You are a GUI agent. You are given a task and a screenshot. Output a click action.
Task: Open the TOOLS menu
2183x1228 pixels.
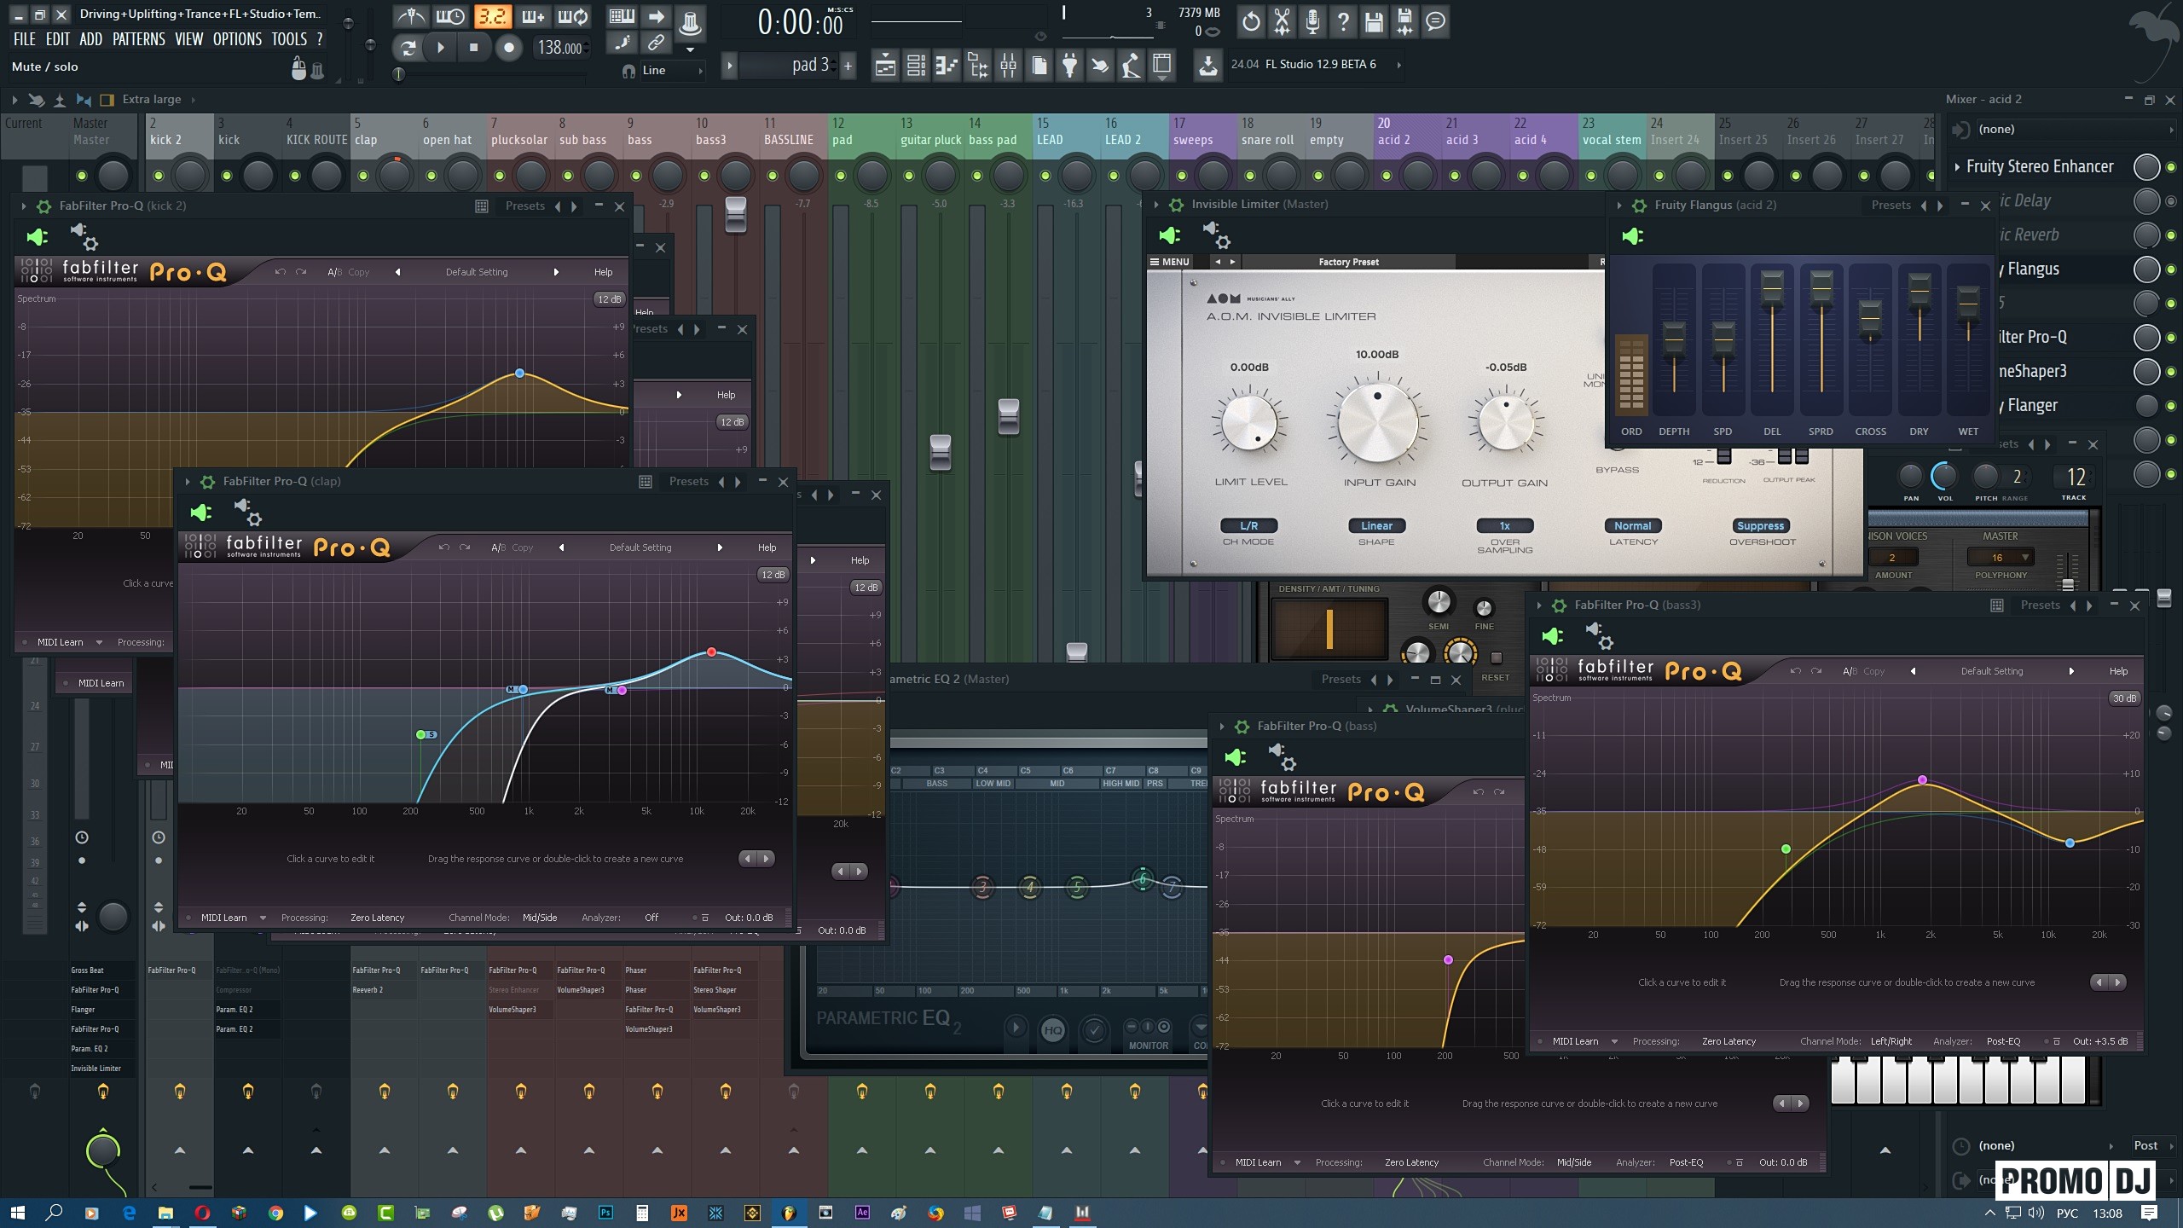click(x=289, y=39)
